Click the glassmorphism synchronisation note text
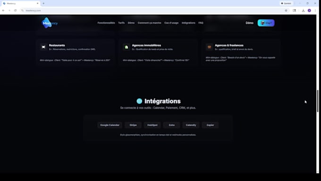 pos(158,135)
